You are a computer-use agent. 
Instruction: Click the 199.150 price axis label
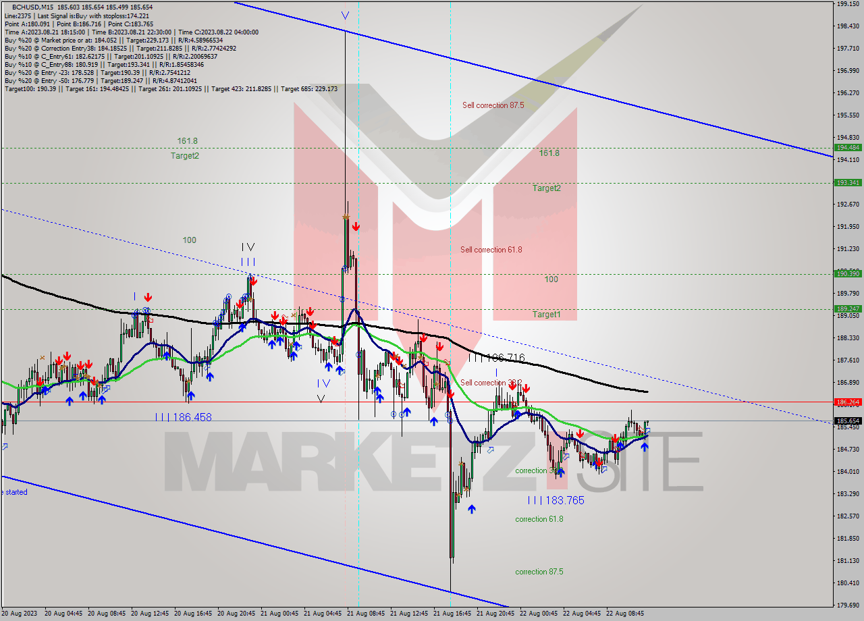coord(848,3)
